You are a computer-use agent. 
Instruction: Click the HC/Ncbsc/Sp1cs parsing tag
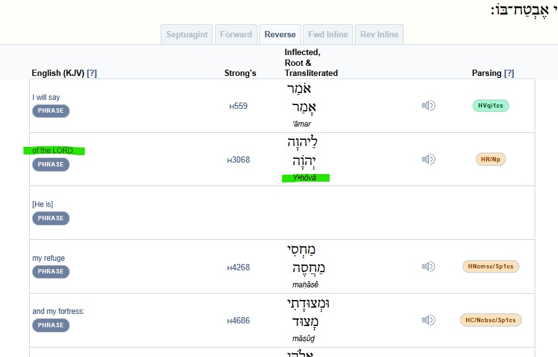pyautogui.click(x=491, y=320)
